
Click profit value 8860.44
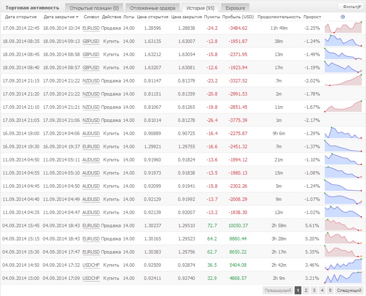[x=238, y=239]
